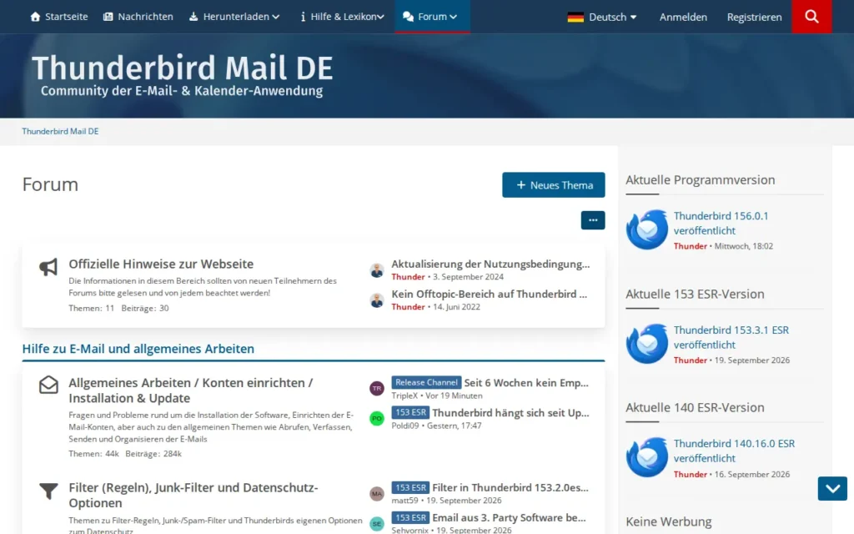
Task: Open thread Email aus 3. Party Software
Action: 509,517
